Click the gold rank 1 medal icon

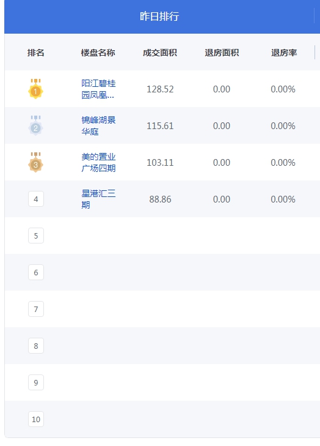35,89
